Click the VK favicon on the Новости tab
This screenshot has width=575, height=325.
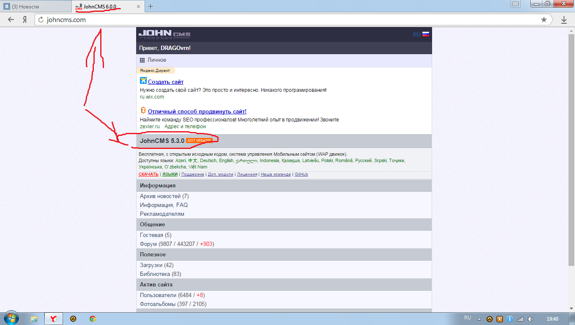click(x=7, y=6)
